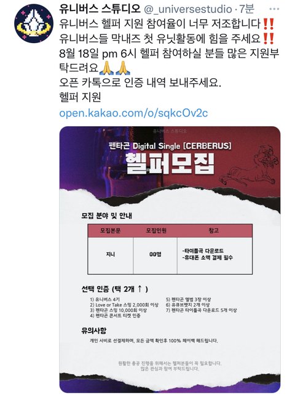Screen dimensions: 295x399
Task: Open the 유니버스 스튜디오 profile avatar
Action: [34, 23]
